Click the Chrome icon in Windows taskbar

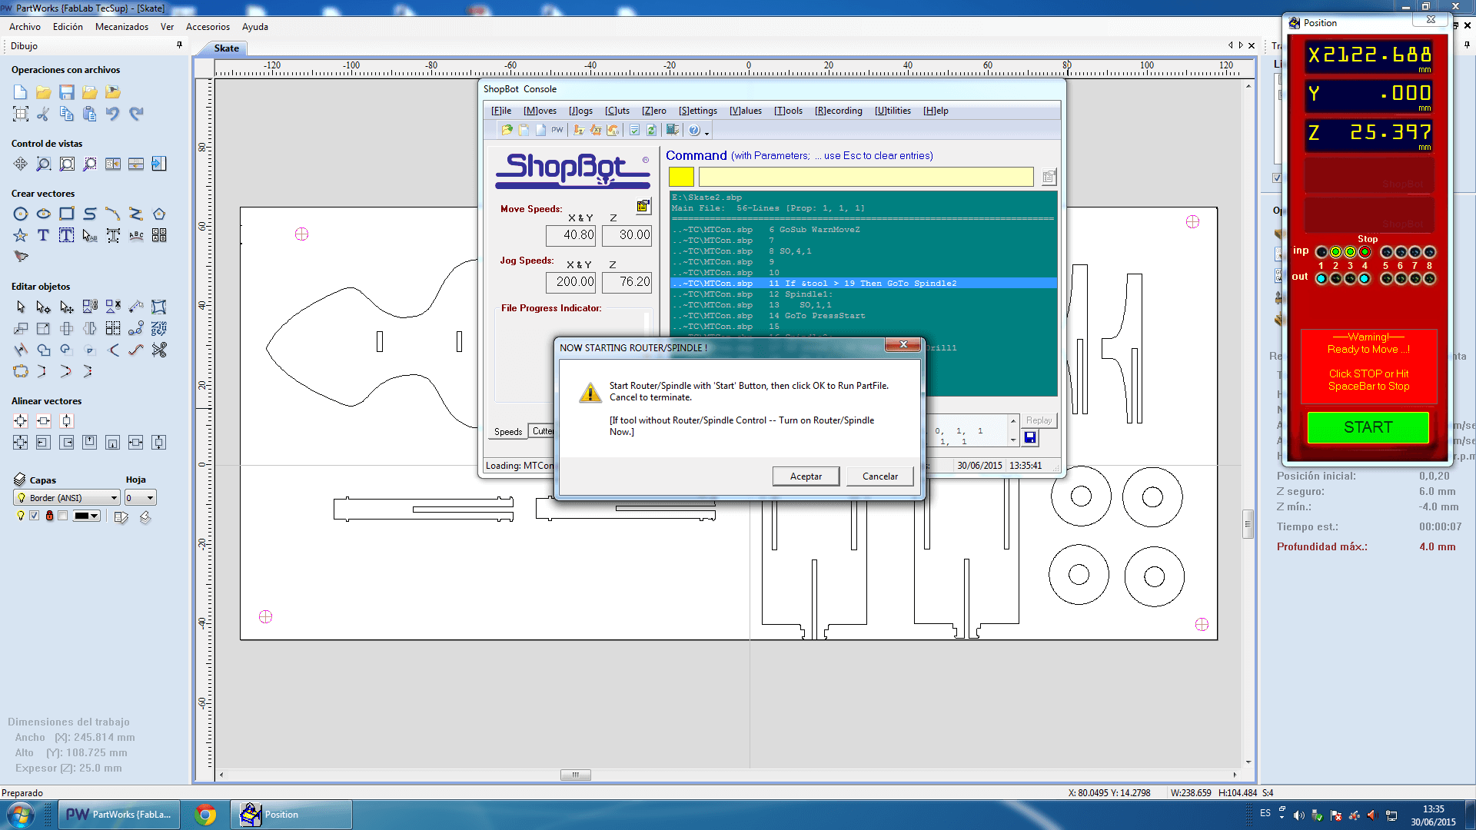pos(205,815)
